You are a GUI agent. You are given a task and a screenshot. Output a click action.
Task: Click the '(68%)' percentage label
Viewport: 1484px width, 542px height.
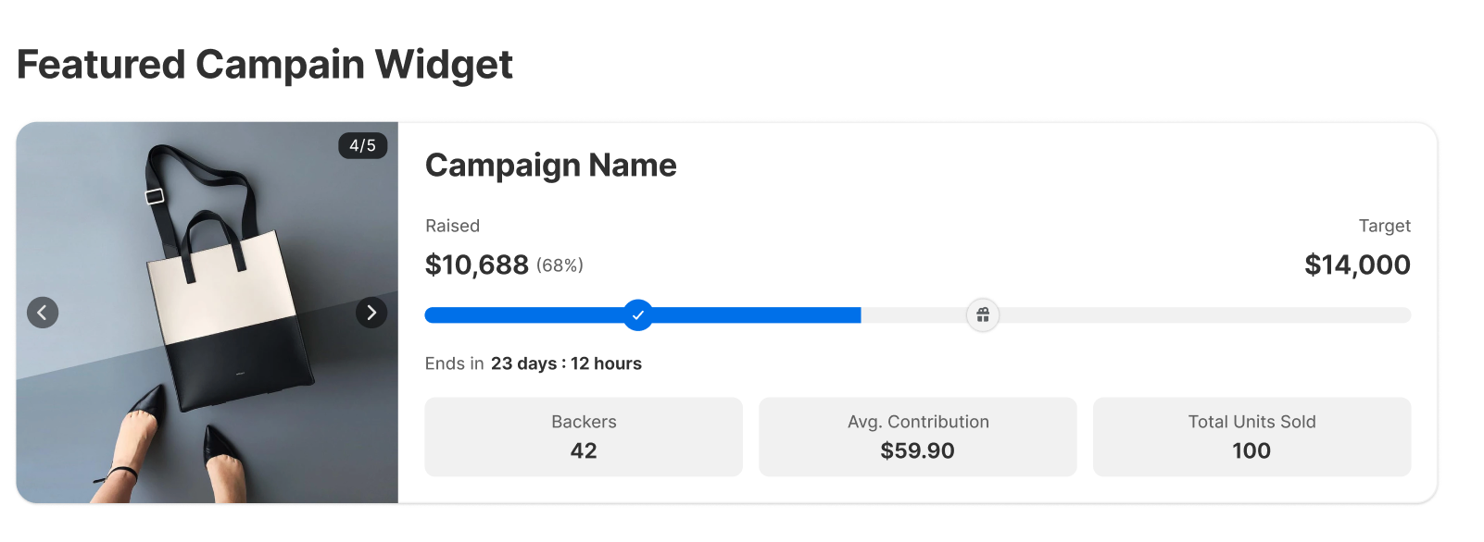(560, 265)
